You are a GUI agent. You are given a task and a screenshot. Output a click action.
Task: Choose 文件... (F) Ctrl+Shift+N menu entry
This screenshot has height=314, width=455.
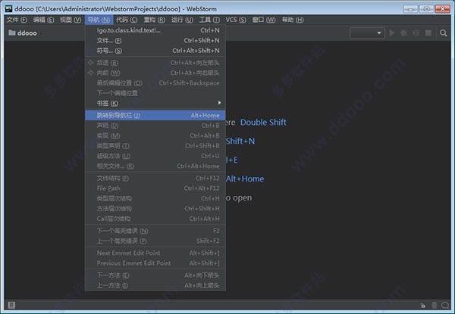tap(155, 41)
